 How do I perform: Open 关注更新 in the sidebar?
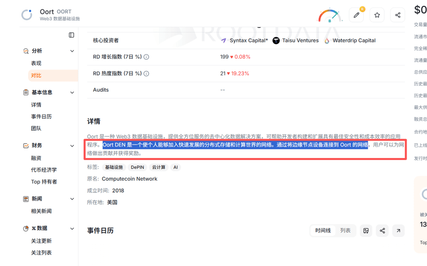[41, 241]
